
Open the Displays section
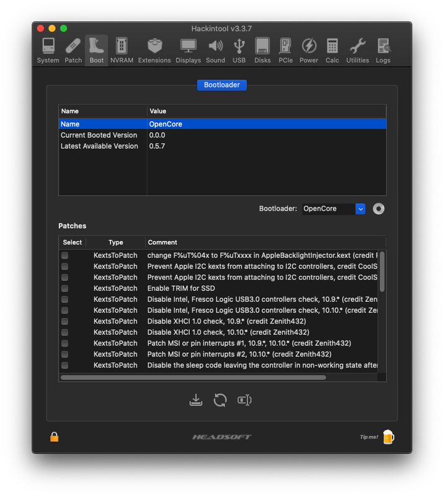click(189, 51)
